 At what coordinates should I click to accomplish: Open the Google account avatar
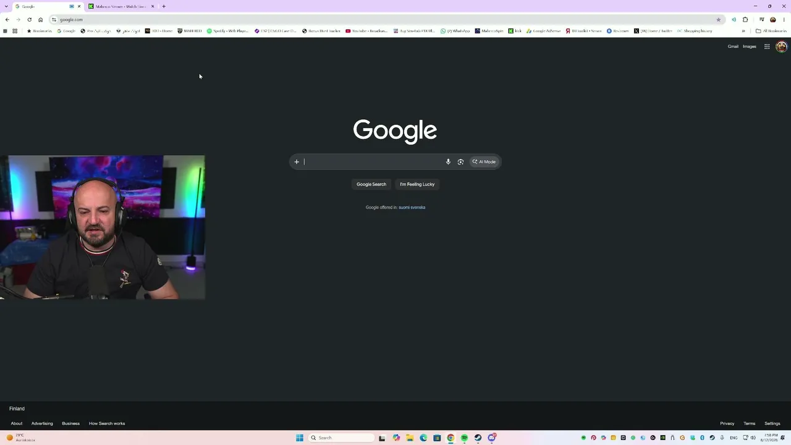coord(781,46)
